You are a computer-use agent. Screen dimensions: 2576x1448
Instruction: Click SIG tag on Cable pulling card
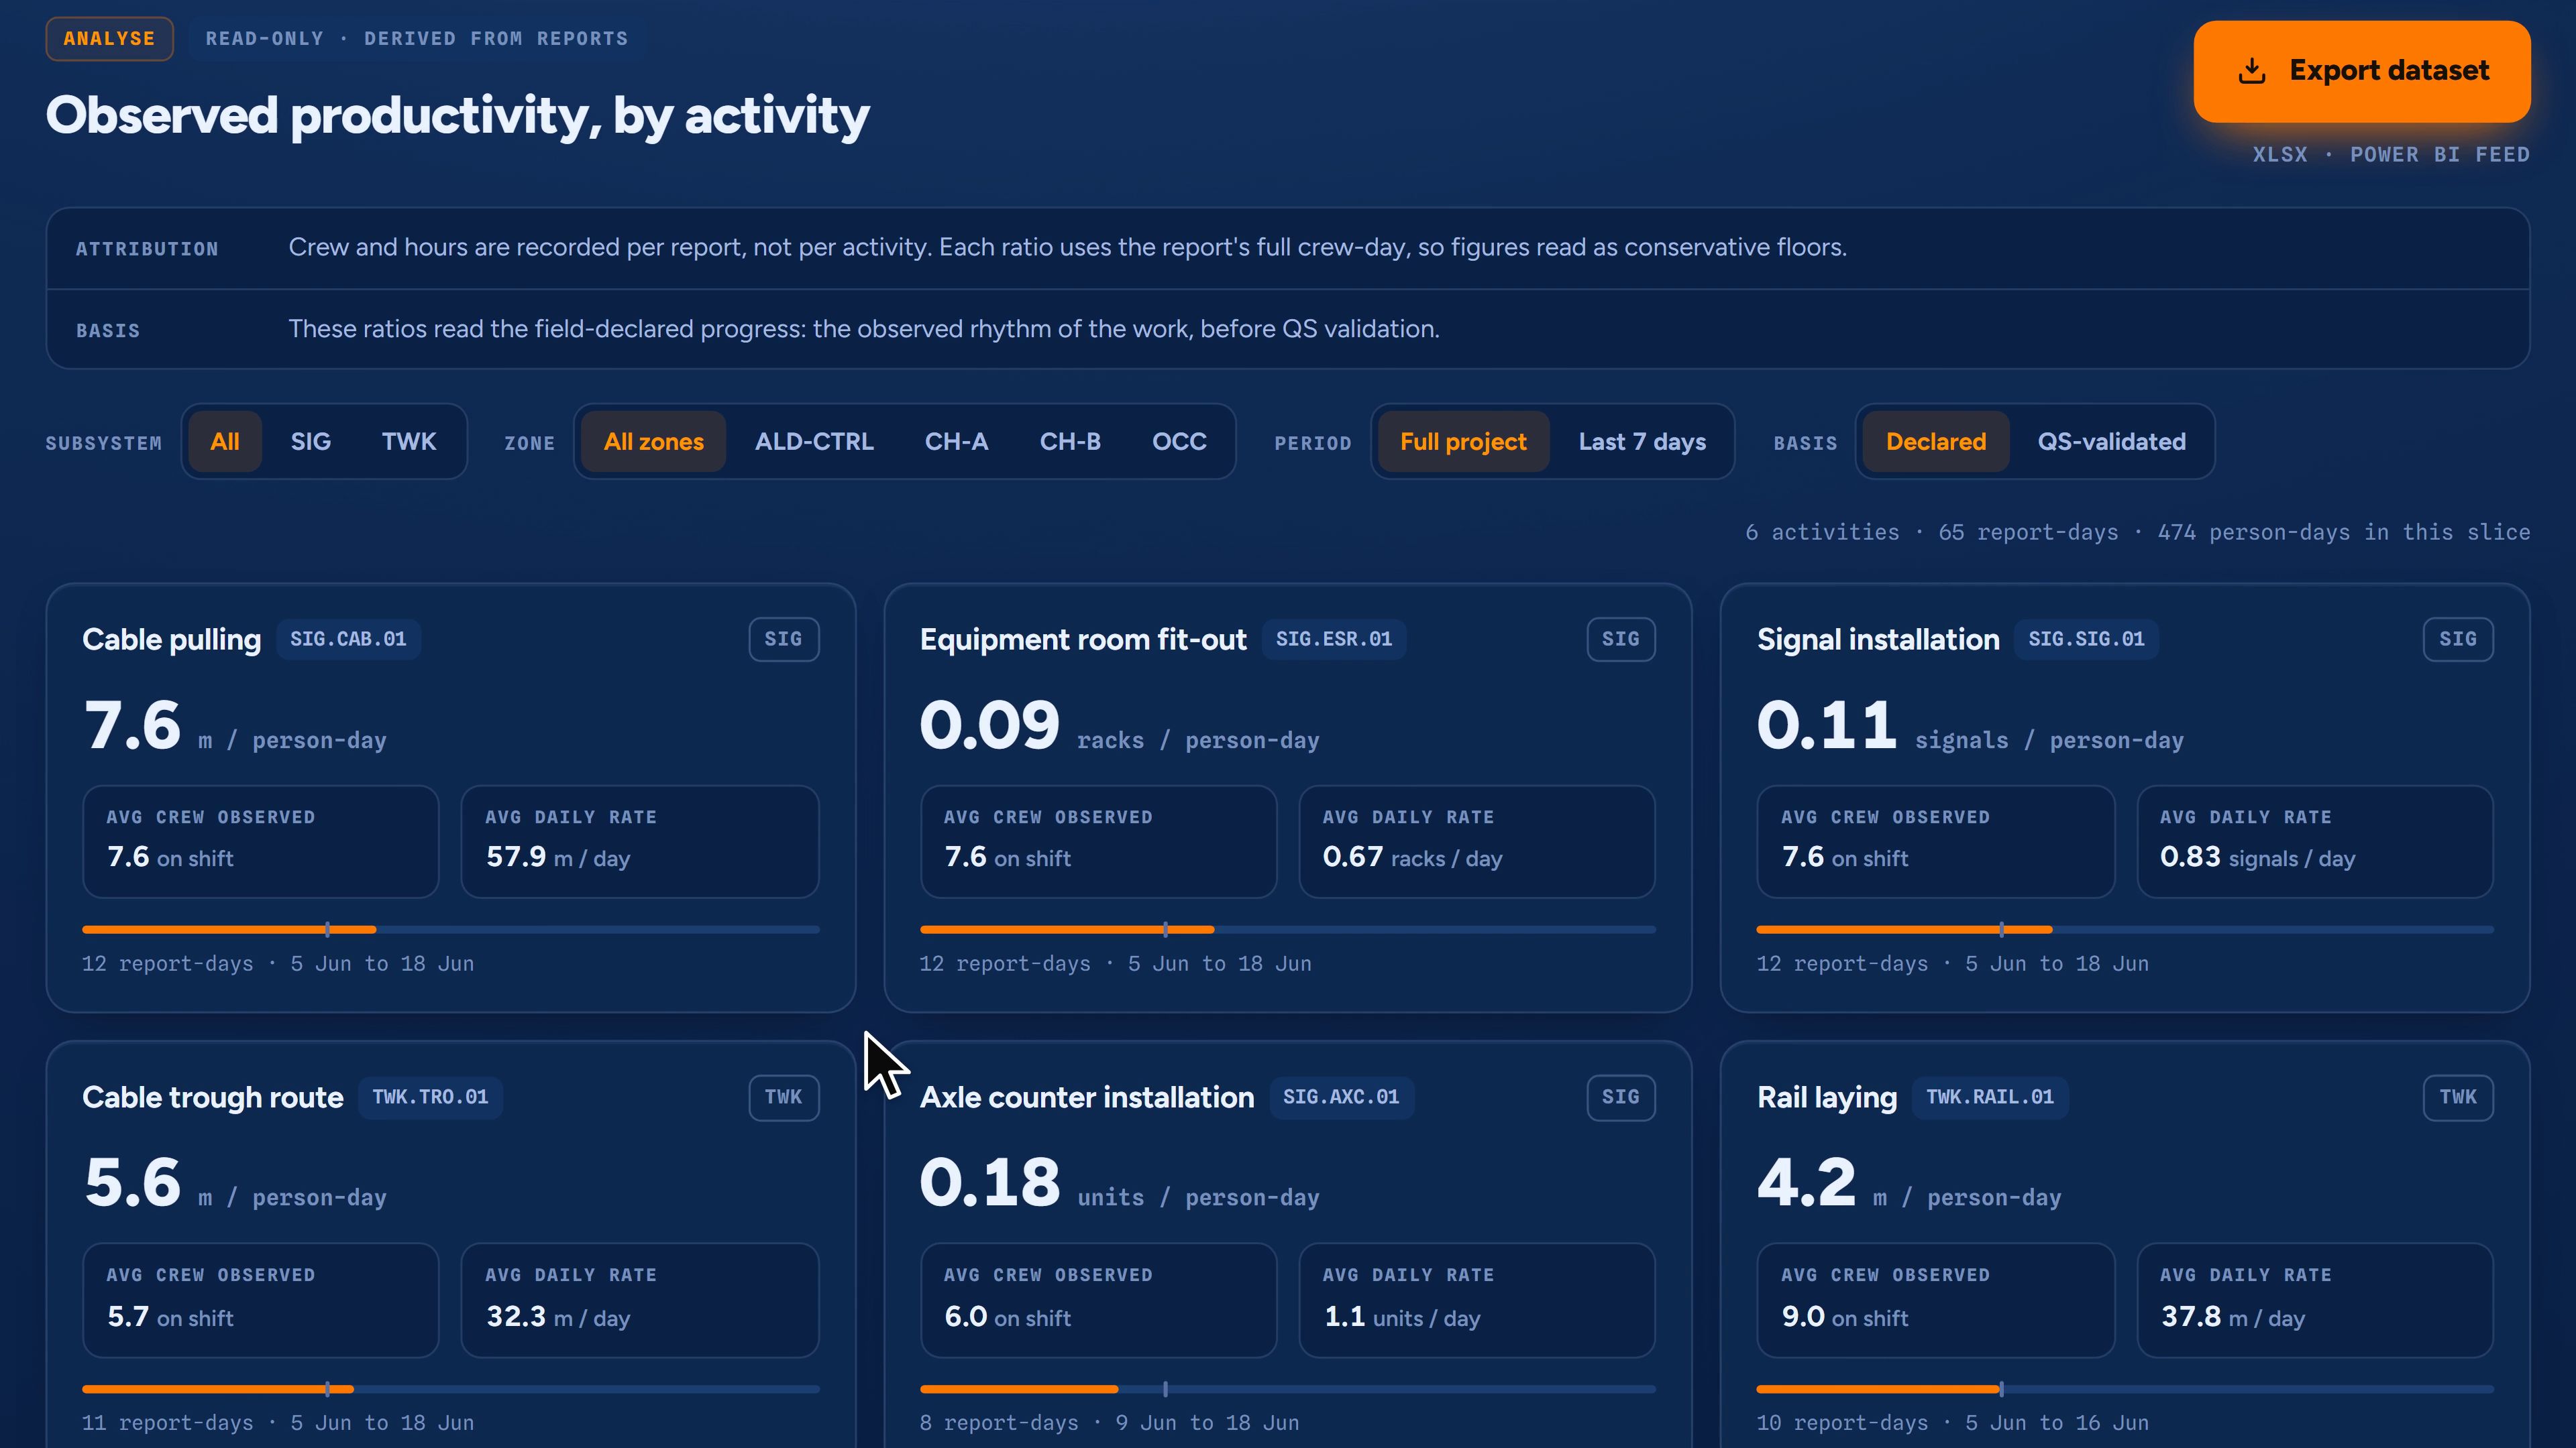(x=784, y=640)
